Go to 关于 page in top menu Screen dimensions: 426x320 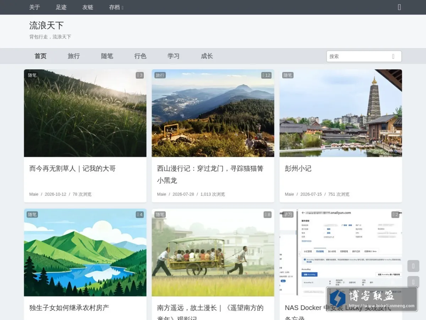tap(34, 7)
